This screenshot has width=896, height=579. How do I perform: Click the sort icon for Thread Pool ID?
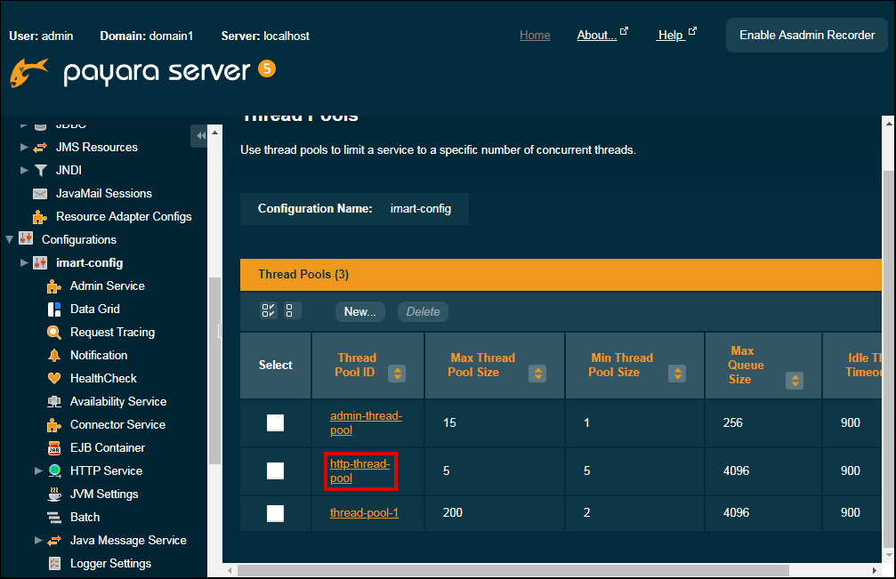coord(397,373)
